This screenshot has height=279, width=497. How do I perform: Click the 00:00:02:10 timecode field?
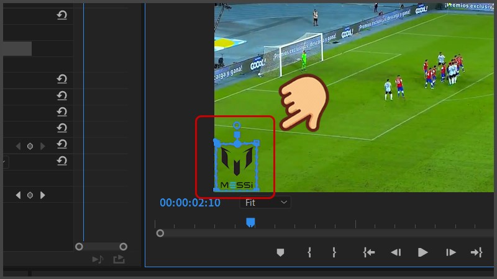189,203
